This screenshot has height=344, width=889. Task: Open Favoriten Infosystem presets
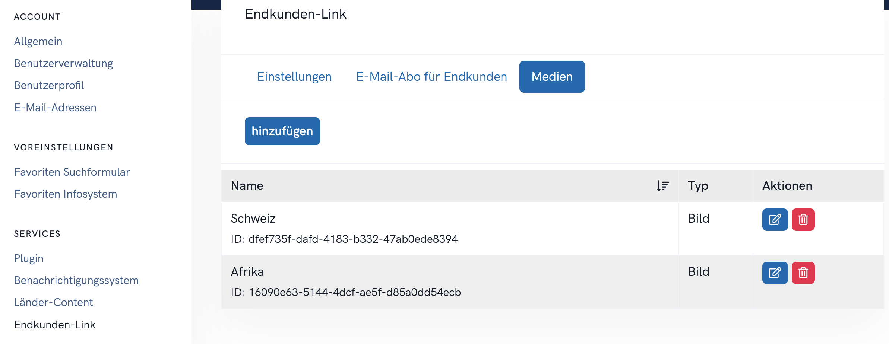tap(66, 194)
